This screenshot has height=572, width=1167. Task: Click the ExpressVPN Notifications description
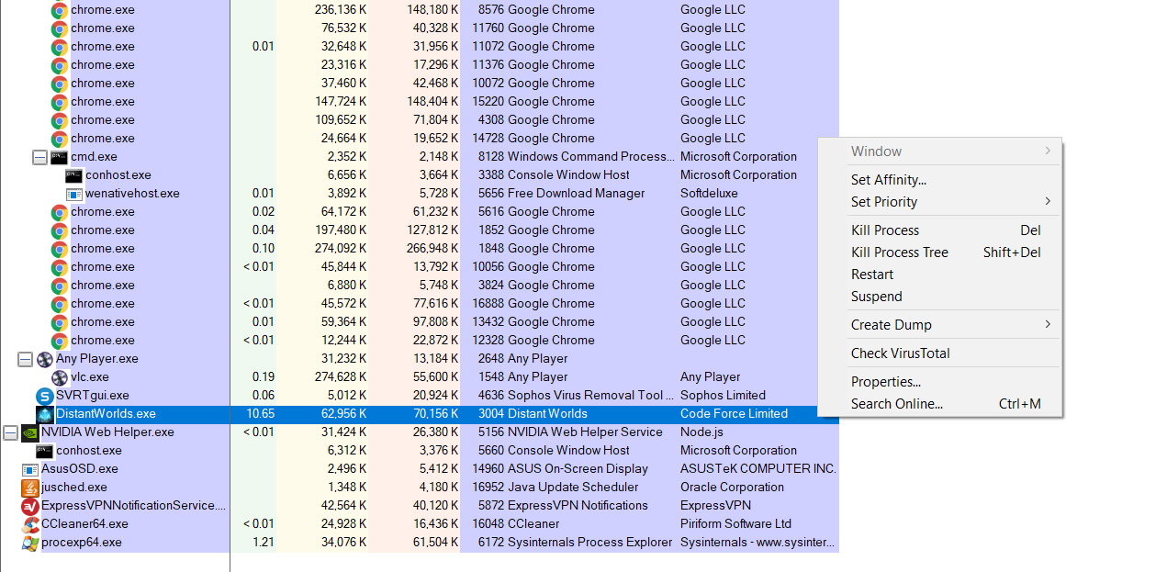578,506
